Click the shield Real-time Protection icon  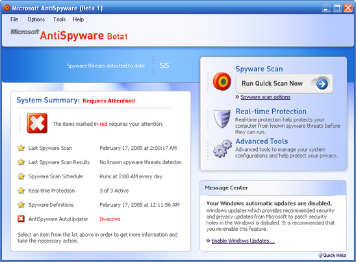coord(222,119)
